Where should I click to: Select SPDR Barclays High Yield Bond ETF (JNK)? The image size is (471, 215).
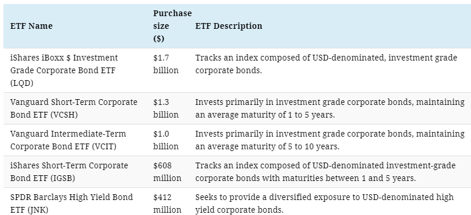[71, 203]
